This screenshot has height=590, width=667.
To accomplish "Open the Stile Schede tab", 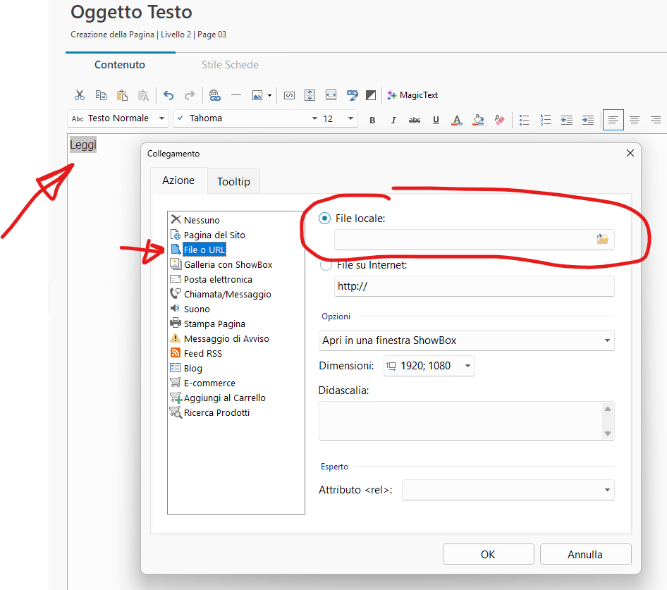I will coord(230,65).
